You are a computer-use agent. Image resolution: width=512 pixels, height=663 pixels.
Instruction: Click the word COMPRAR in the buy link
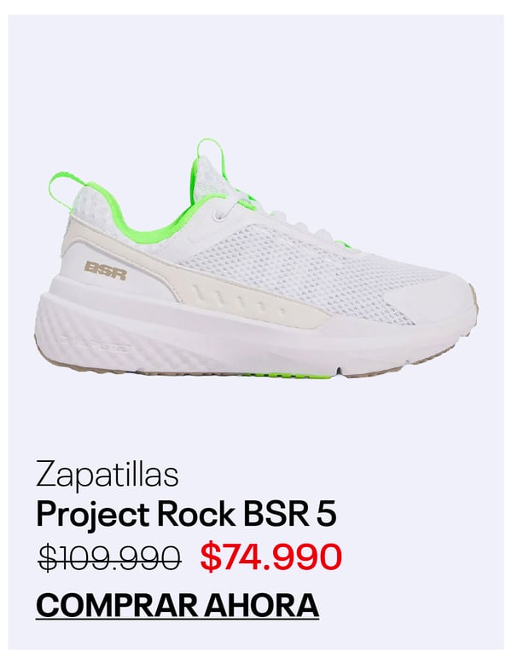[x=117, y=605]
